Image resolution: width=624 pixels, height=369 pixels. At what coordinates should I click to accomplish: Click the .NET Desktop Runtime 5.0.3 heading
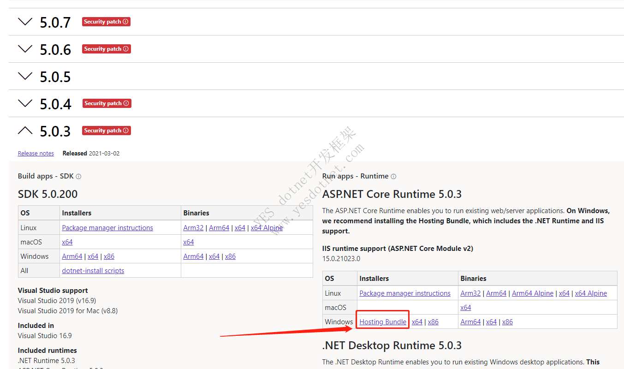pyautogui.click(x=392, y=345)
